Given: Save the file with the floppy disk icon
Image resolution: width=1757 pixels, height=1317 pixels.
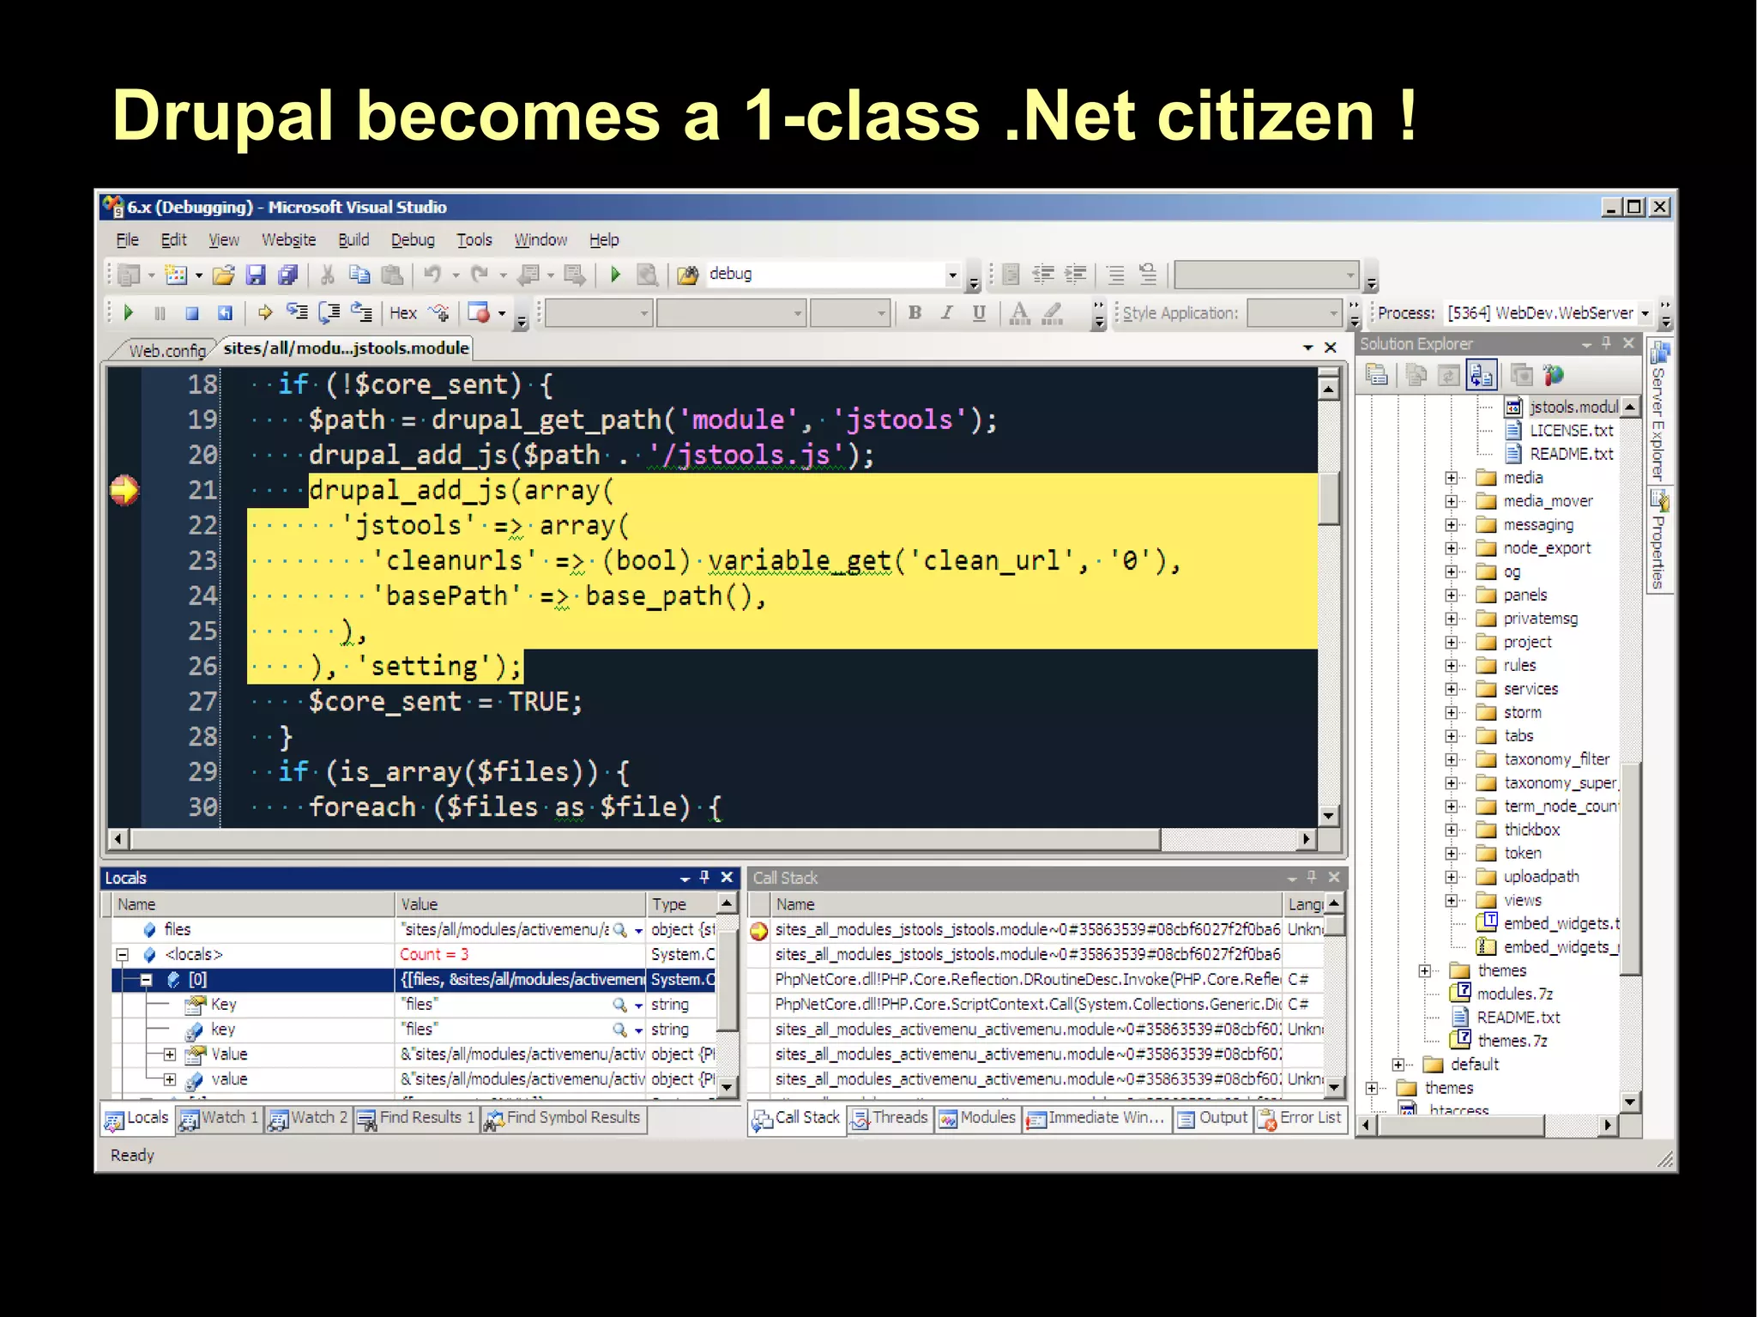Looking at the screenshot, I should [256, 275].
